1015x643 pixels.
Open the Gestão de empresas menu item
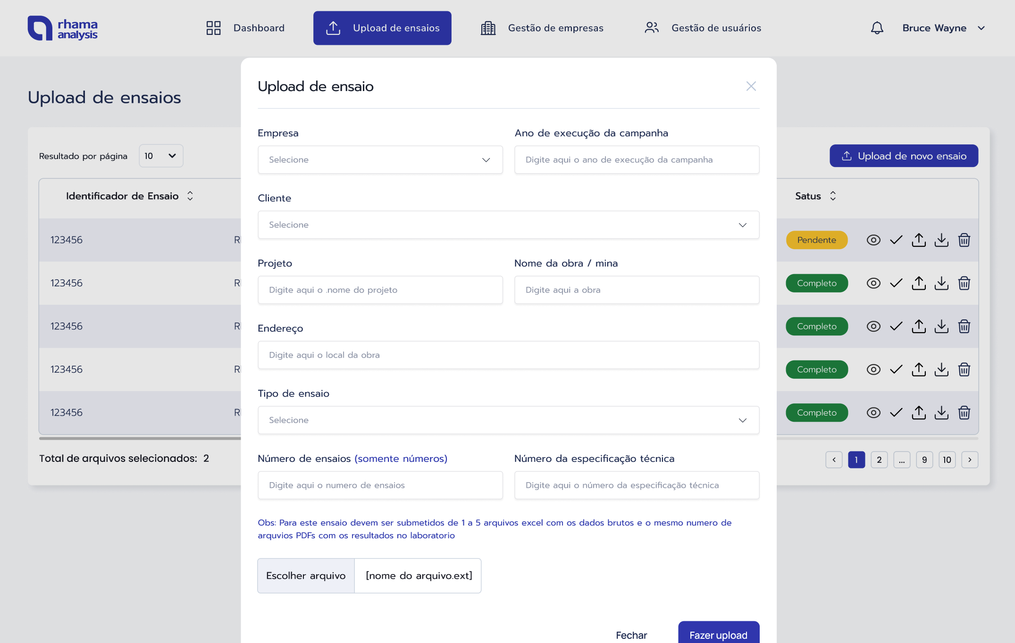point(542,28)
